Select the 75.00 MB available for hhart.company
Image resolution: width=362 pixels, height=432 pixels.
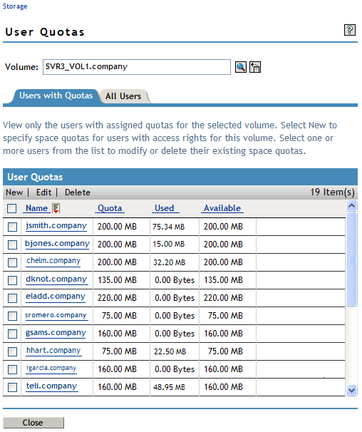coord(225,351)
